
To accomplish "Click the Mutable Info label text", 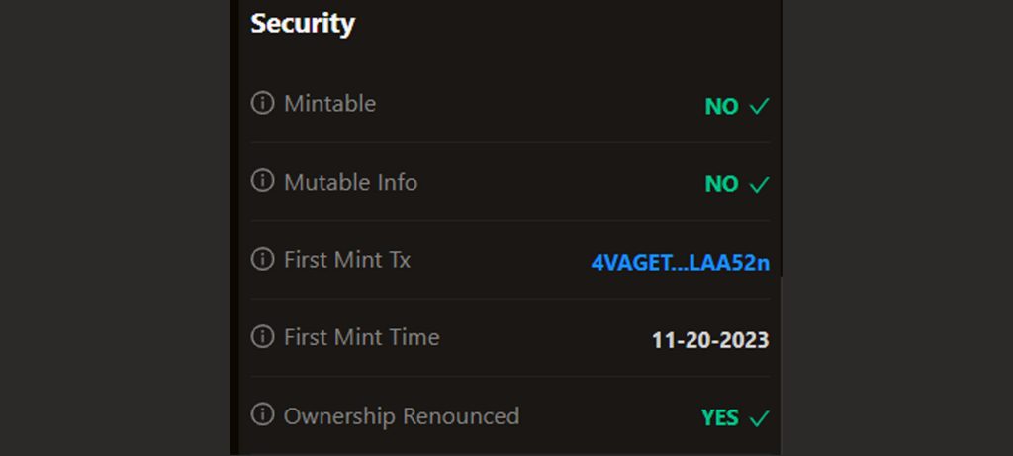I will [x=350, y=182].
